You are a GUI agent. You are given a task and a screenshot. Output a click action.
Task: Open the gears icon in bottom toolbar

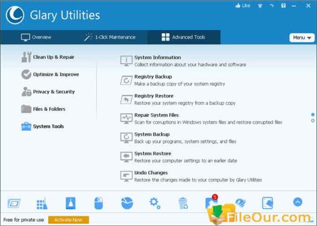click(x=155, y=203)
